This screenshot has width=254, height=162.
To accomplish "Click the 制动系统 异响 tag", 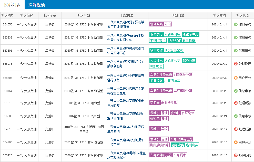I will (x=160, y=24).
